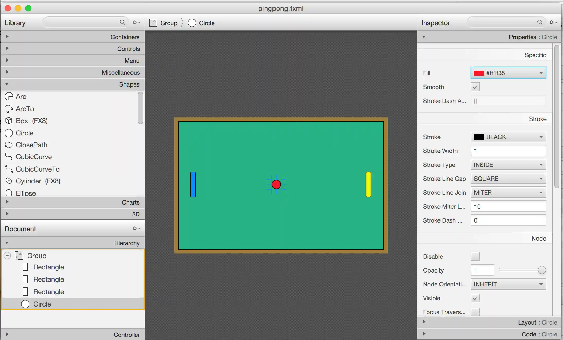The image size is (563, 340).
Task: Select the Cylinder (FX8) shape
Action: 38,181
